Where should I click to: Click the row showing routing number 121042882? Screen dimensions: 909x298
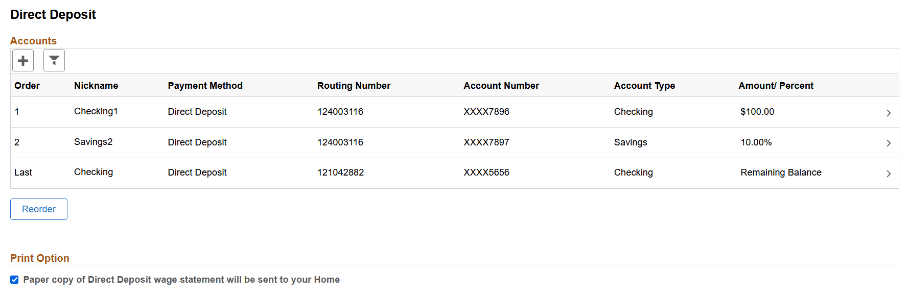pyautogui.click(x=340, y=172)
